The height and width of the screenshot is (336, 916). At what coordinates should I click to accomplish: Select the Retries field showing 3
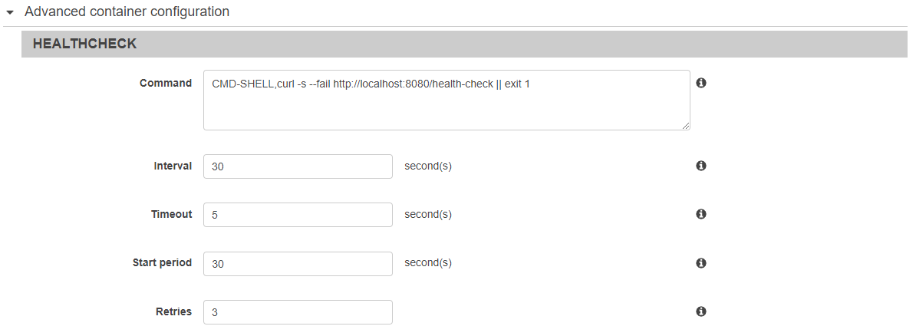tap(298, 312)
